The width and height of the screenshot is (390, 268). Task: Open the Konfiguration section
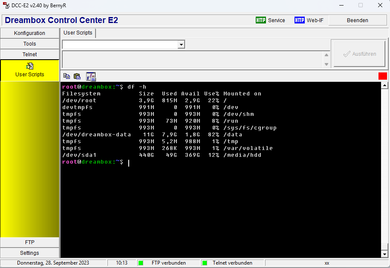pos(29,33)
